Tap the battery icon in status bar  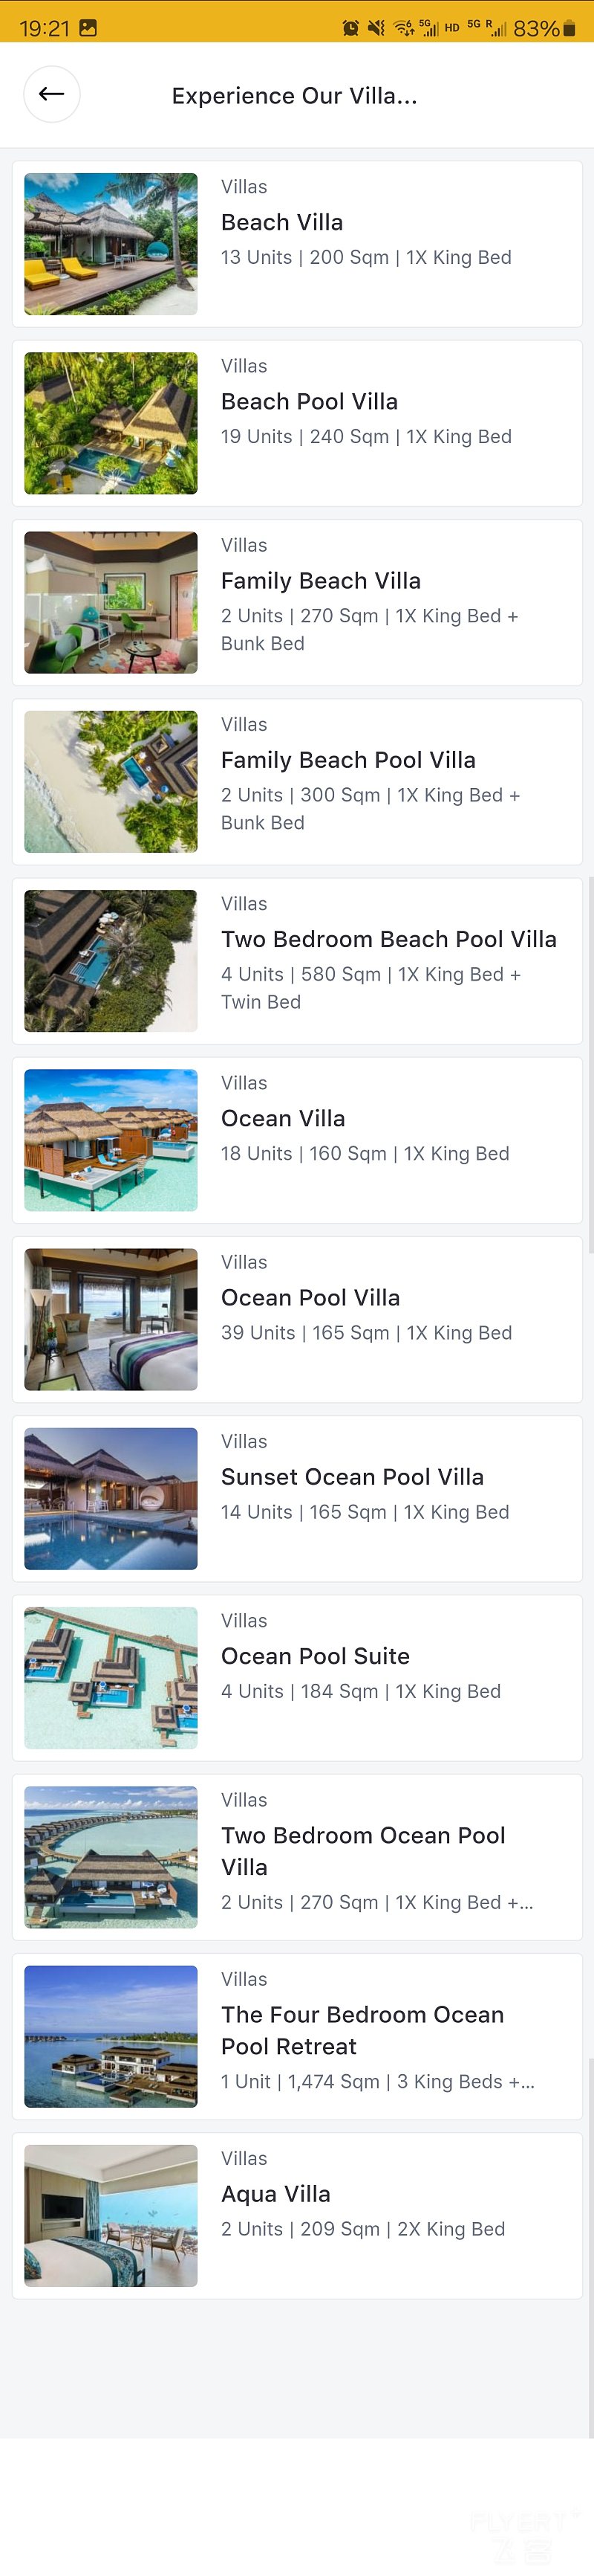point(569,28)
